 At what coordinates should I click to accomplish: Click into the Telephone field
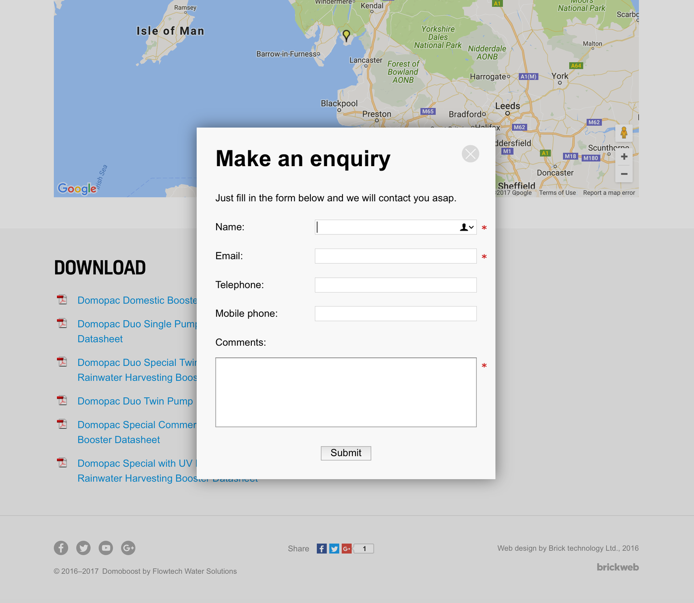tap(396, 285)
